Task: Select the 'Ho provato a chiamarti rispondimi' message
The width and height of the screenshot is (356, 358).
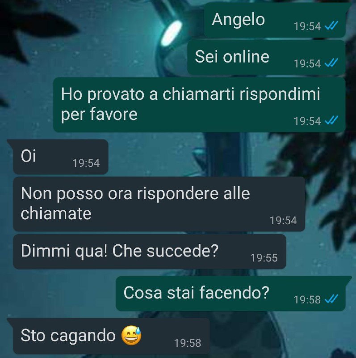Action: (x=199, y=105)
